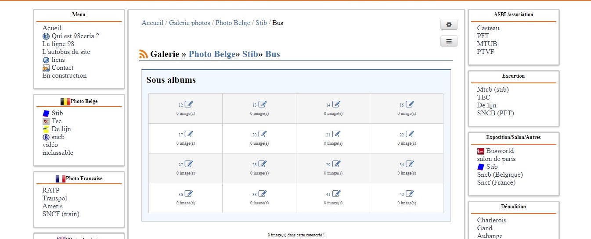Open the gear settings button
591x239 pixels.
449,25
